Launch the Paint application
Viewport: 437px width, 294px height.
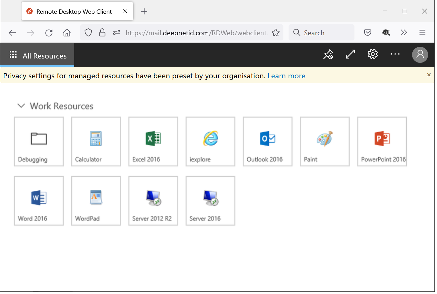tap(325, 141)
